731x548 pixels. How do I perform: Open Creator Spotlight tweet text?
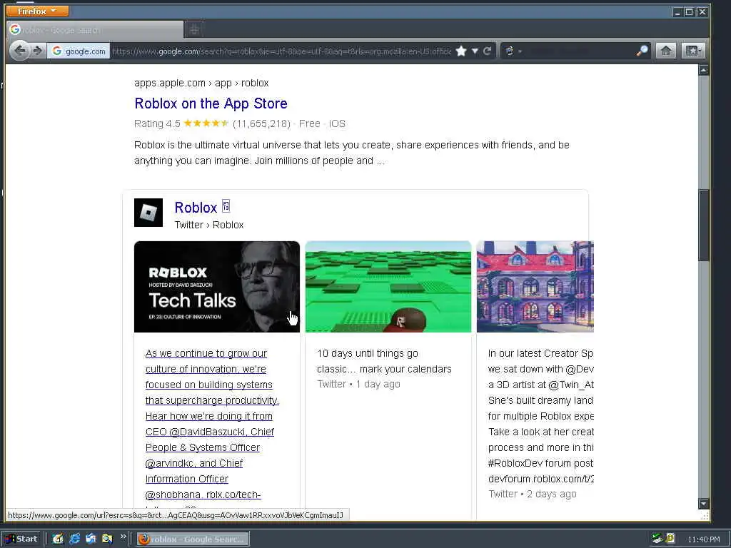[541, 416]
